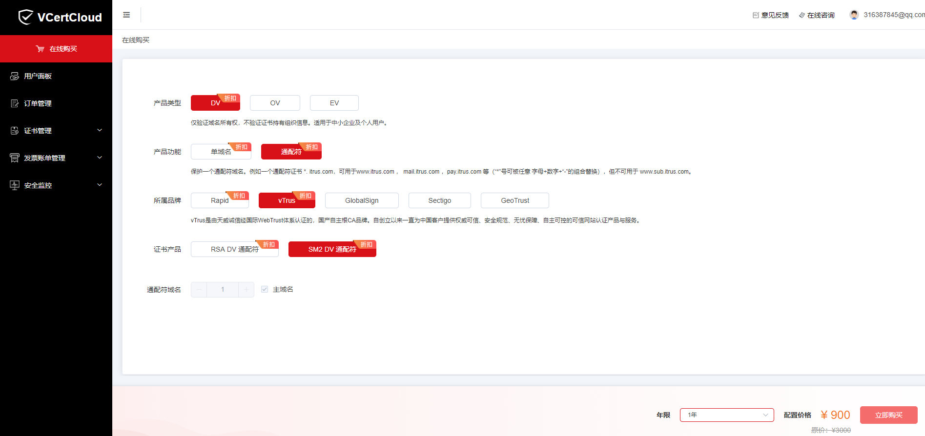Click the 用户面板 sidebar icon
The width and height of the screenshot is (925, 436).
[15, 76]
